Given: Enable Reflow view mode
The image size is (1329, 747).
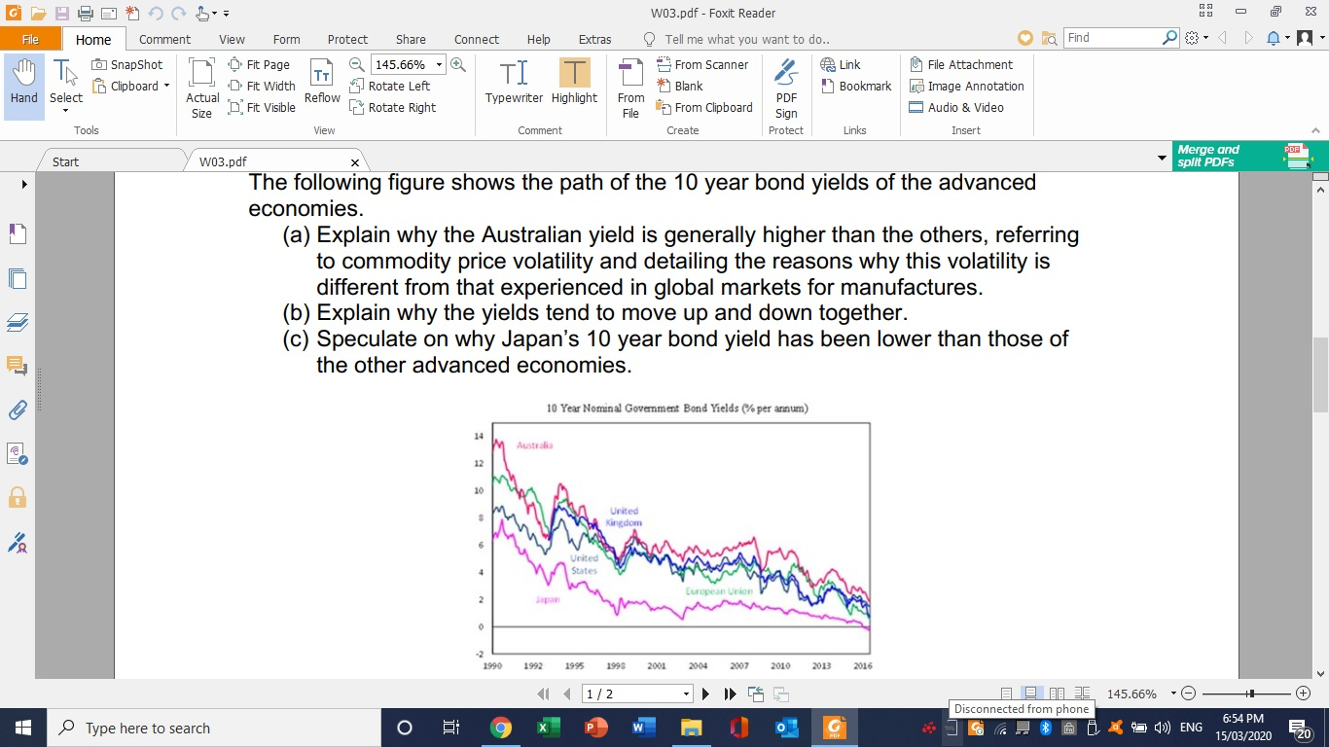Looking at the screenshot, I should pos(321,83).
